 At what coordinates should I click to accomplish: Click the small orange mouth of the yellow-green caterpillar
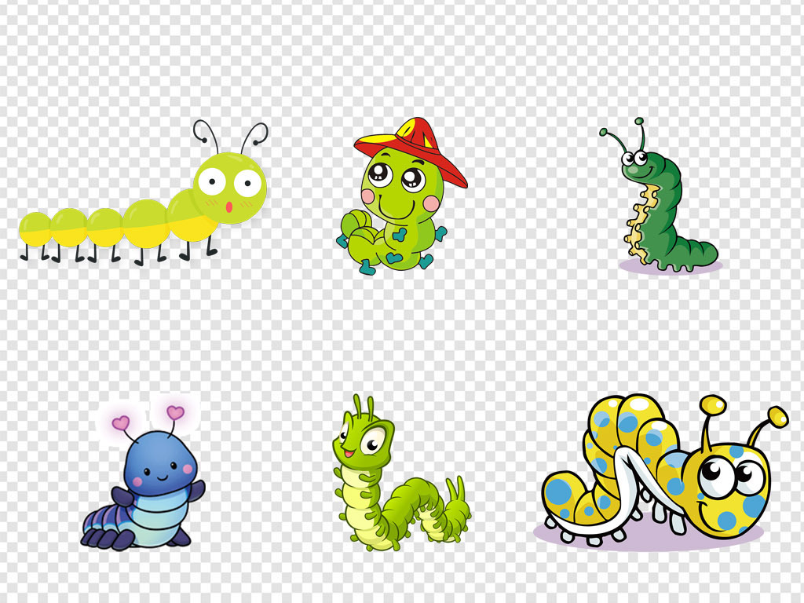tap(228, 207)
